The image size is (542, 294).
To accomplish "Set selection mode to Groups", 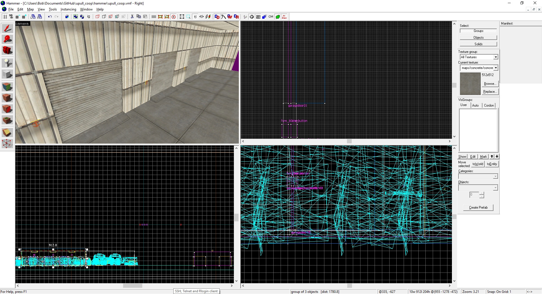I will click(x=478, y=31).
